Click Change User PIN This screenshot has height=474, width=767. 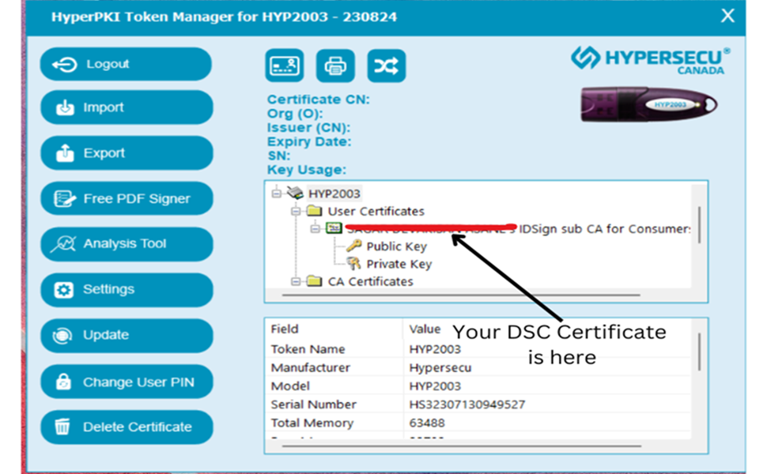[127, 382]
